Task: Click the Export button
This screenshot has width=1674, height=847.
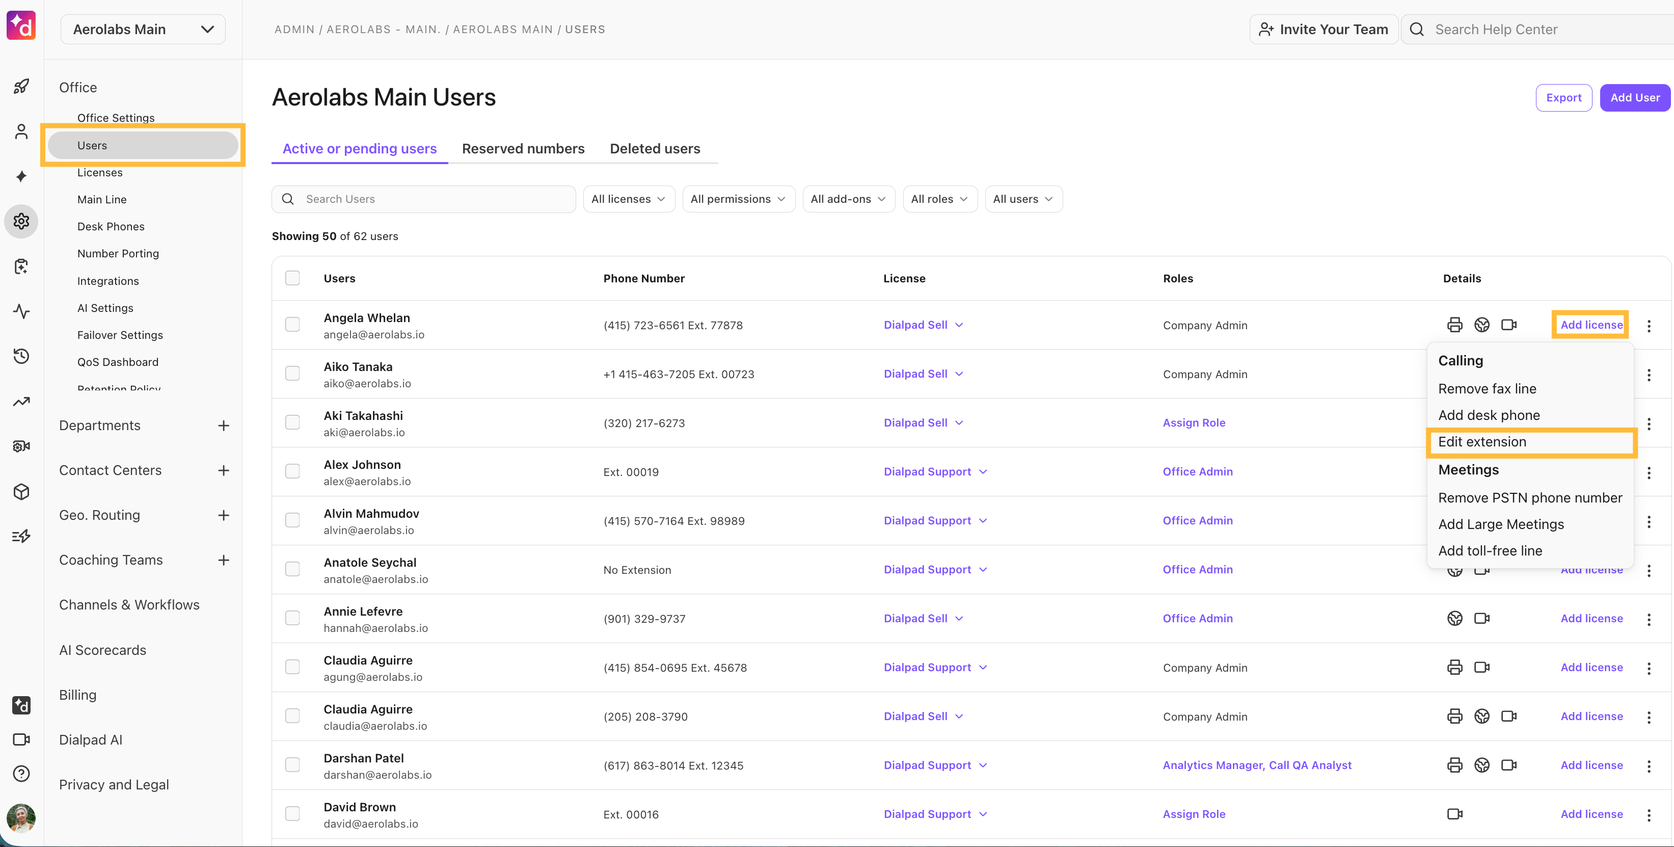Action: (x=1563, y=97)
